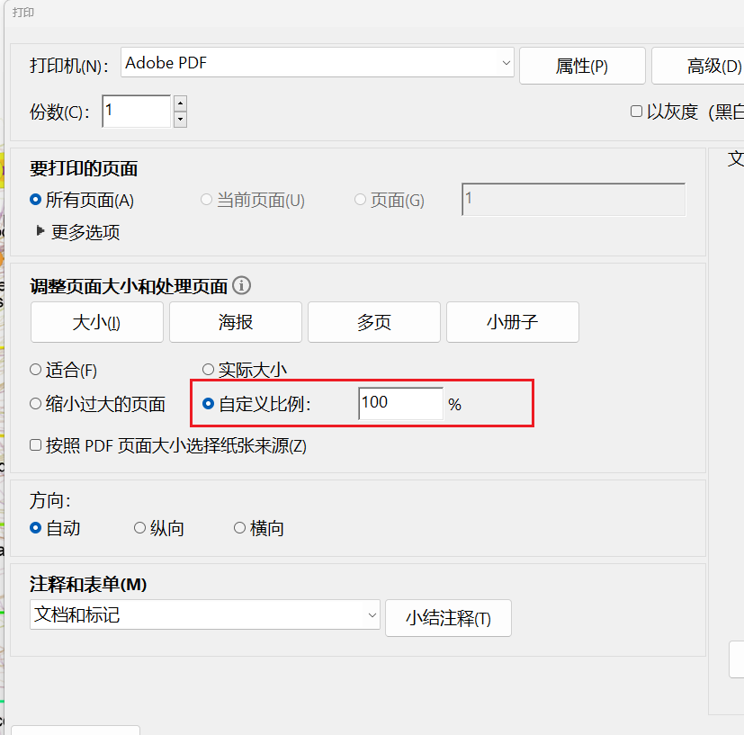Open printer 属性 properties
This screenshot has height=735, width=744.
(x=581, y=67)
